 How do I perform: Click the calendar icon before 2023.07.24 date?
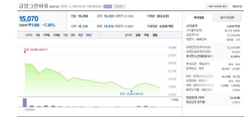click(x=70, y=7)
